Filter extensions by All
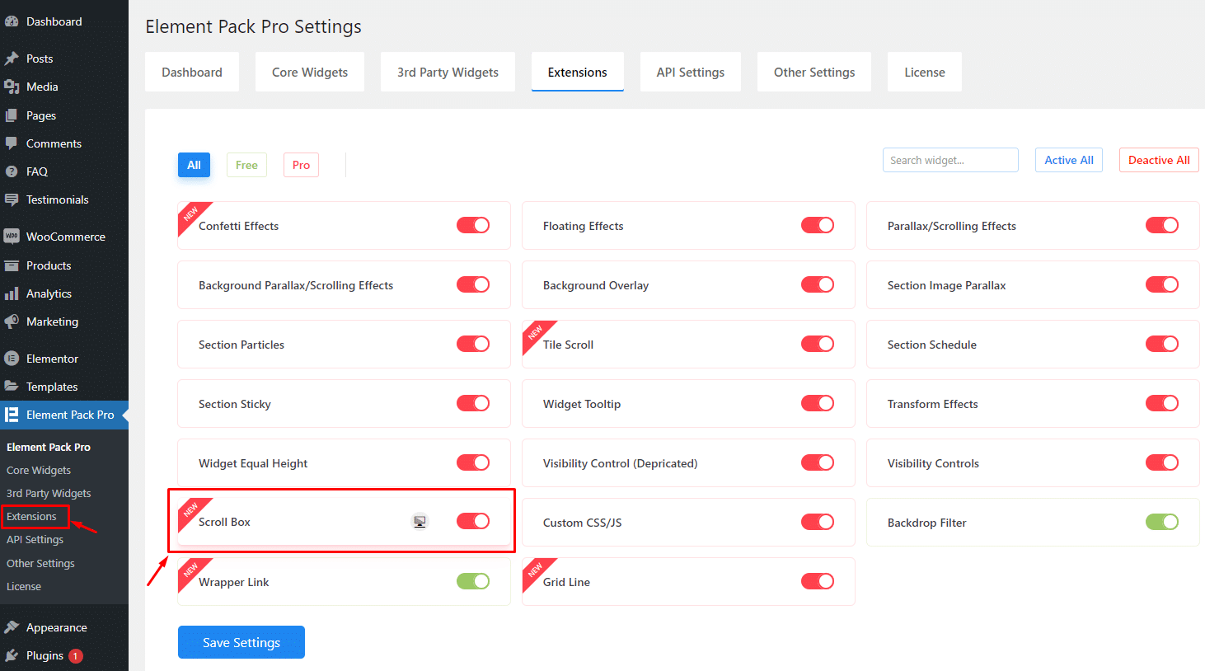This screenshot has width=1205, height=671. [x=195, y=165]
